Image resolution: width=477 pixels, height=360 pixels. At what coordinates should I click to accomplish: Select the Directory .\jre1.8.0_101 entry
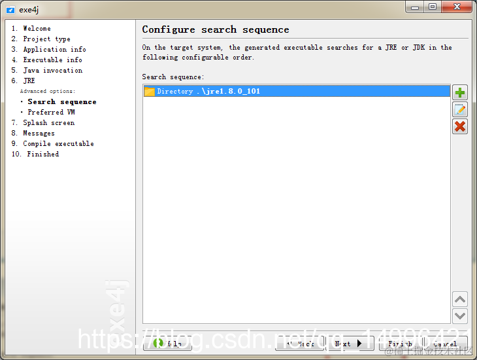tap(297, 91)
